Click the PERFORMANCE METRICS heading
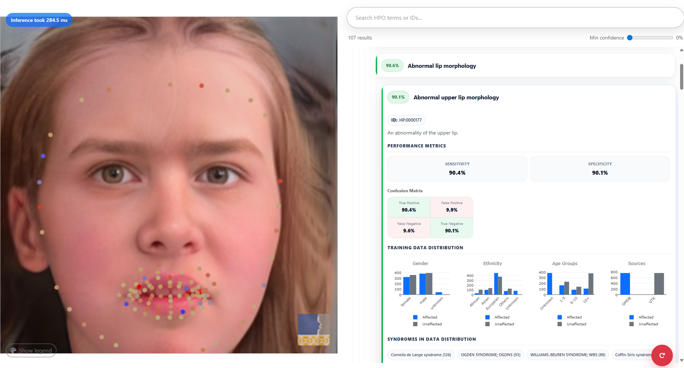The image size is (684, 368). pyautogui.click(x=416, y=146)
